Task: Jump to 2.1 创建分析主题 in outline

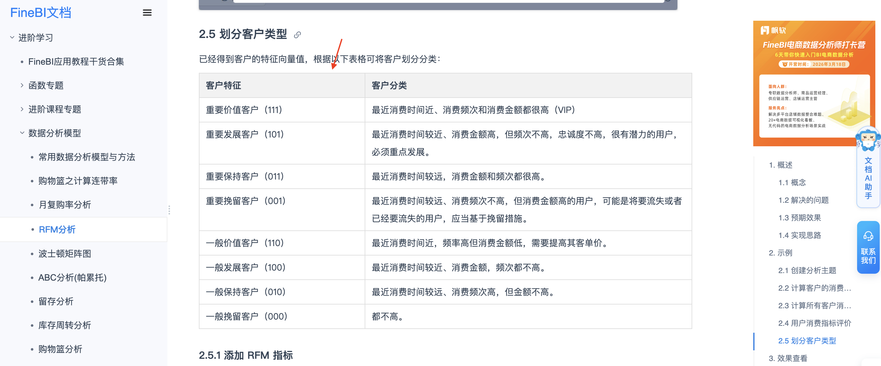Action: 807,270
